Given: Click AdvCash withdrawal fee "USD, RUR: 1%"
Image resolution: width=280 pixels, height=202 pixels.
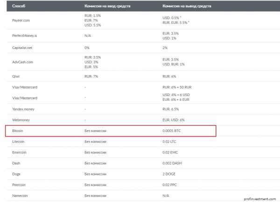Looking at the screenshot, I should point(174,64).
